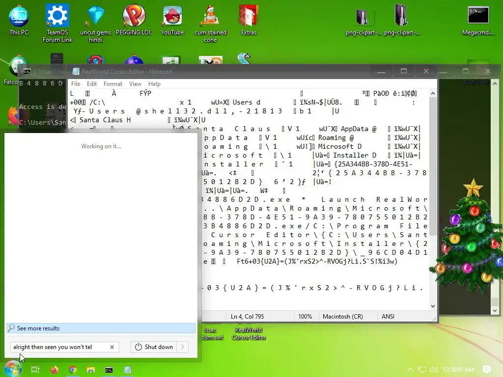Click the Shut down button
The height and width of the screenshot is (377, 503).
(x=154, y=347)
